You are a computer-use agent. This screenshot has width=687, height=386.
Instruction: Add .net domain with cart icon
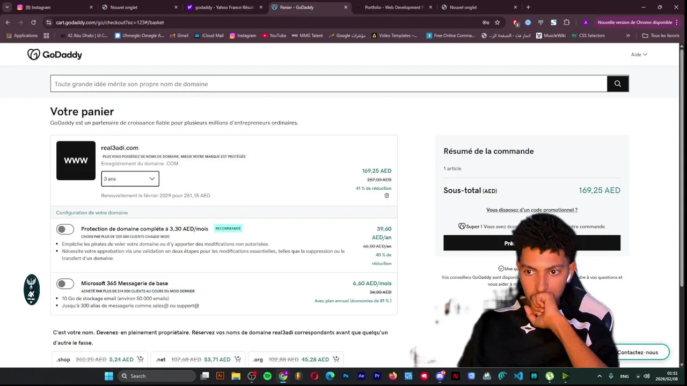click(x=237, y=359)
